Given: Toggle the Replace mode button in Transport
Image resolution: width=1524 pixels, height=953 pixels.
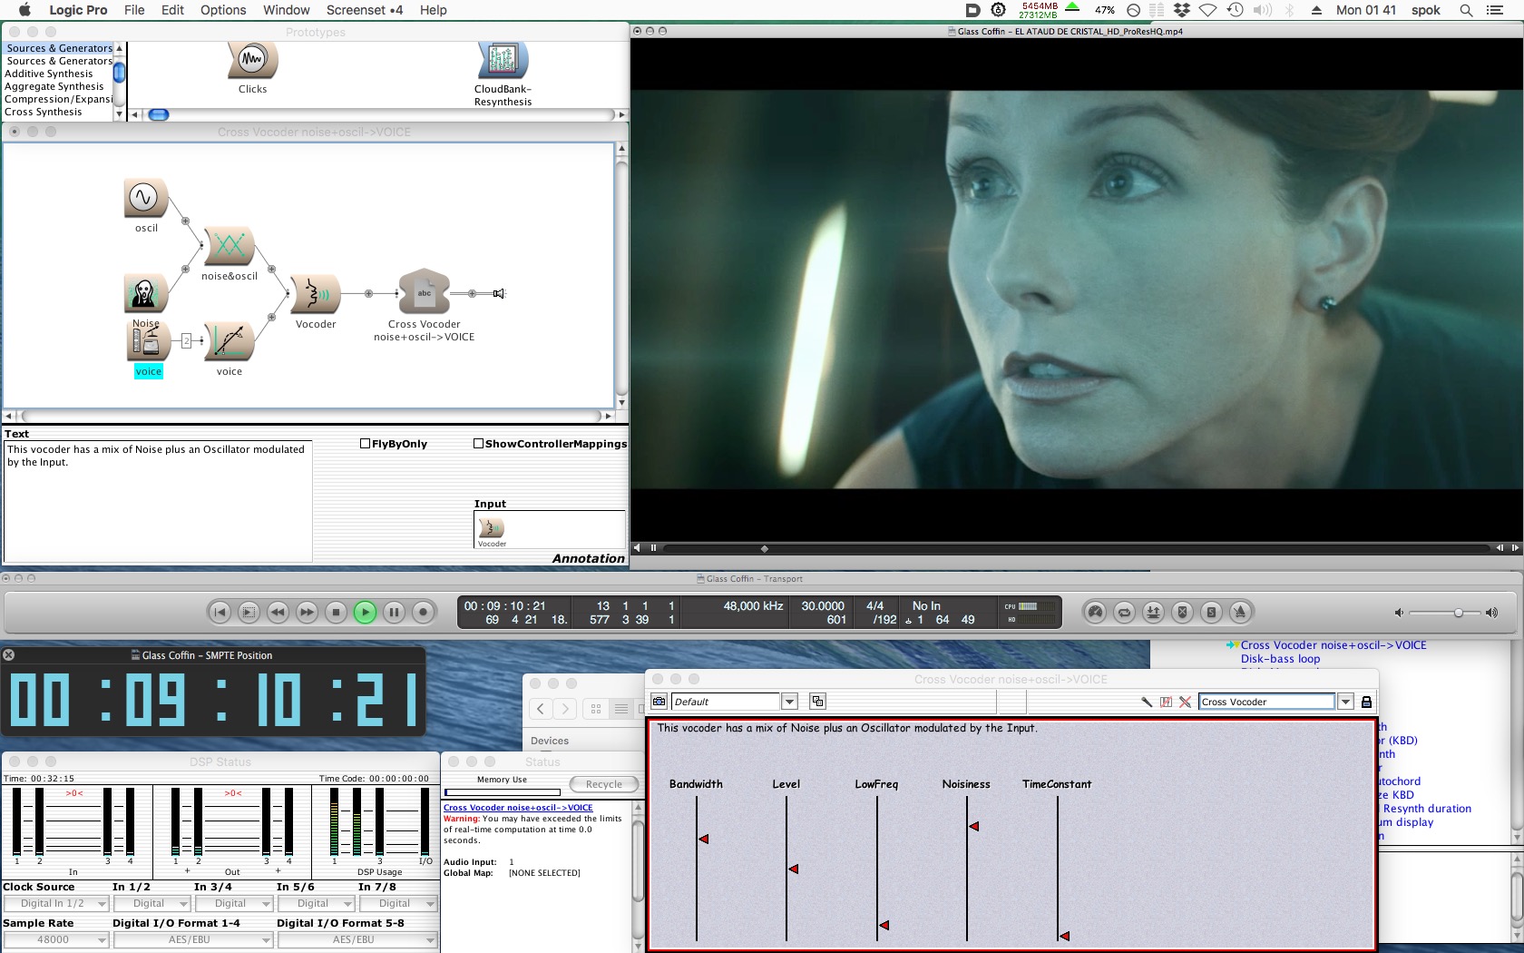Looking at the screenshot, I should (1182, 612).
